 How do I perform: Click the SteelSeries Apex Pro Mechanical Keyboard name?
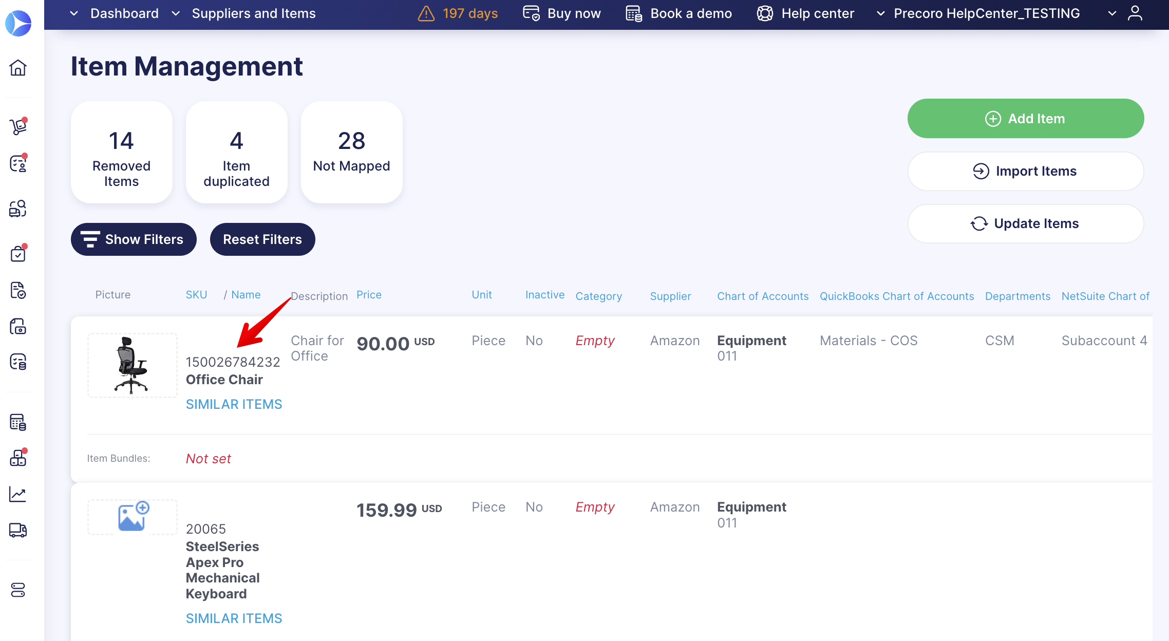223,570
